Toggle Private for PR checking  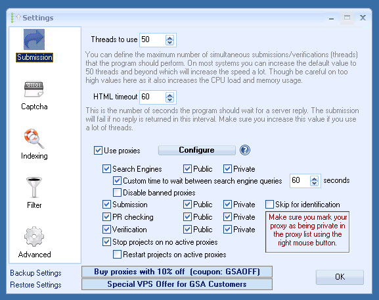[x=227, y=216]
